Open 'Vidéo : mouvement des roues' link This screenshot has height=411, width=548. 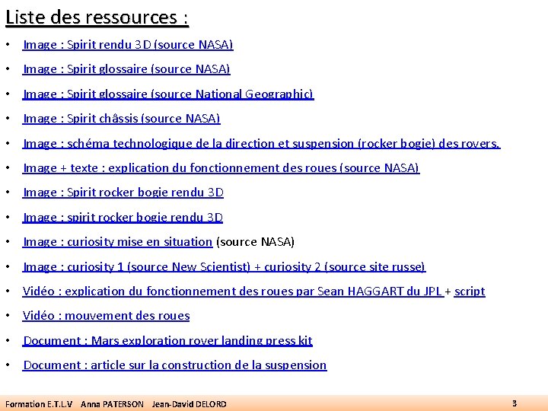(106, 316)
